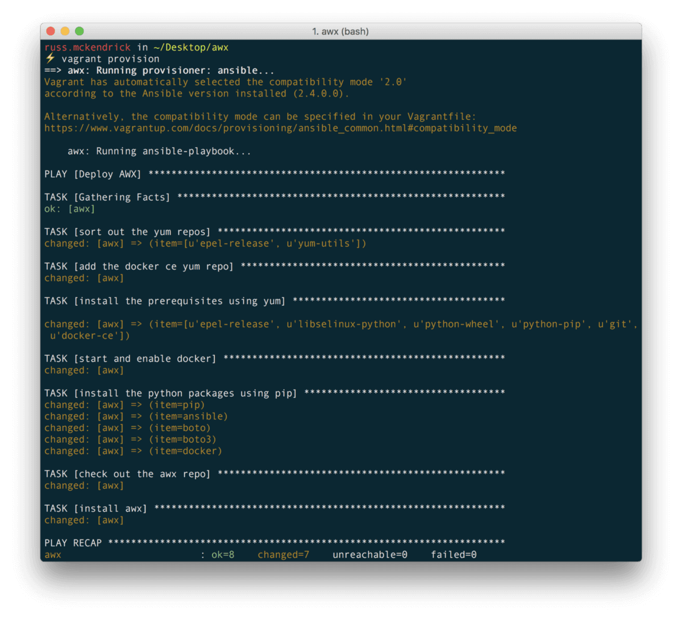682x619 pixels.
Task: Click the 'TASK [start and enable docker]' line
Action: tap(130, 359)
